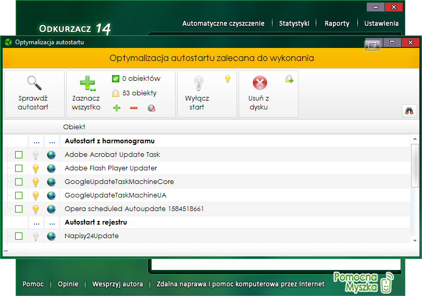Select the GoogleUpdateTaskMachineUA row text
The image size is (422, 296).
coord(116,195)
